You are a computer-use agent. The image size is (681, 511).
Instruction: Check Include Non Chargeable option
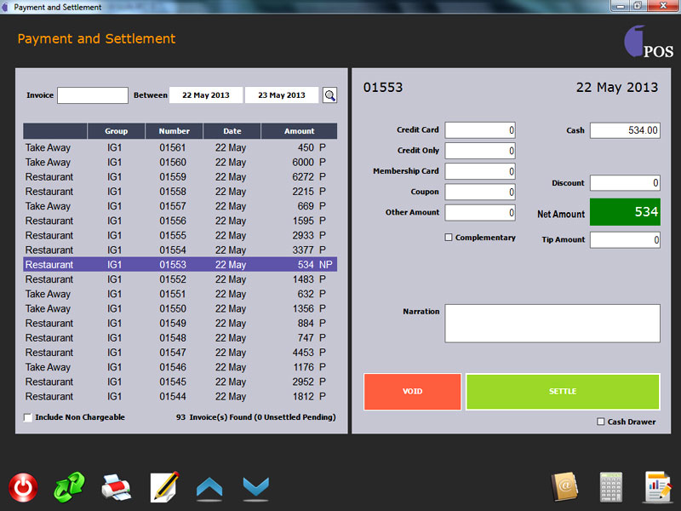tap(28, 417)
